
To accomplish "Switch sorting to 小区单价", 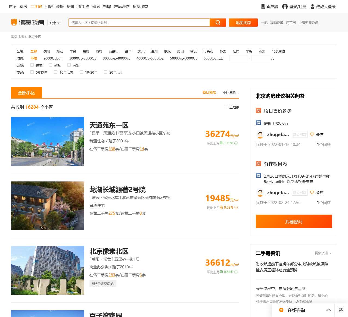I will coord(230,92).
